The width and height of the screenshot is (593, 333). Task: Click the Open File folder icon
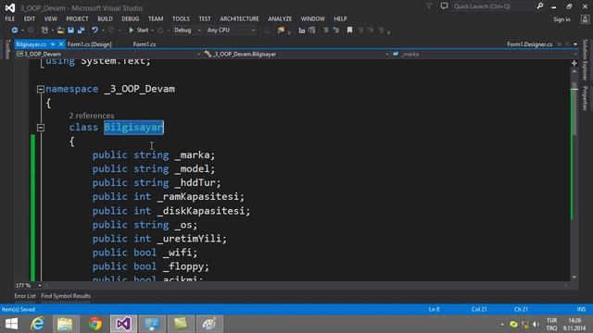[60, 31]
